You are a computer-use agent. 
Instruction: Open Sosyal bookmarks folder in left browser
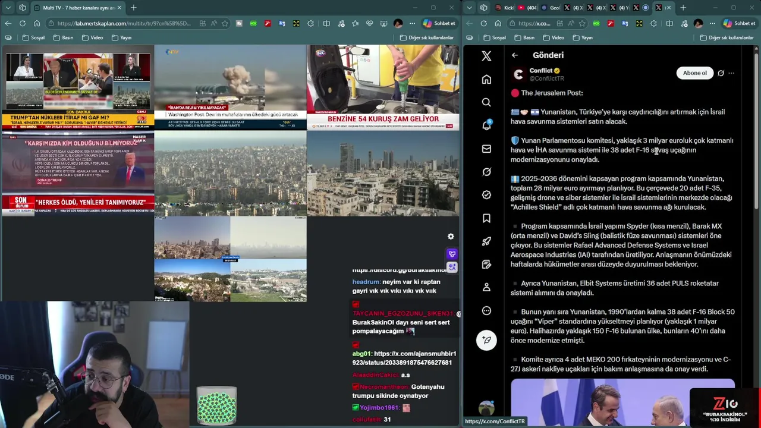33,37
